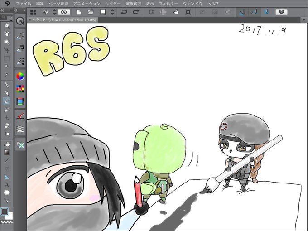
Task: Open the Color Set palette
Action: point(20,89)
